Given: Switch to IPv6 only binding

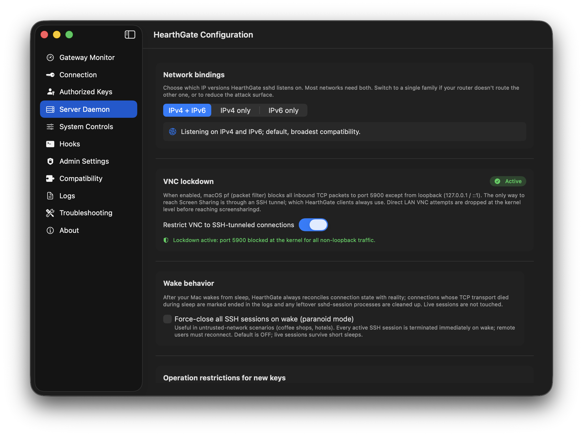Looking at the screenshot, I should click(x=283, y=110).
